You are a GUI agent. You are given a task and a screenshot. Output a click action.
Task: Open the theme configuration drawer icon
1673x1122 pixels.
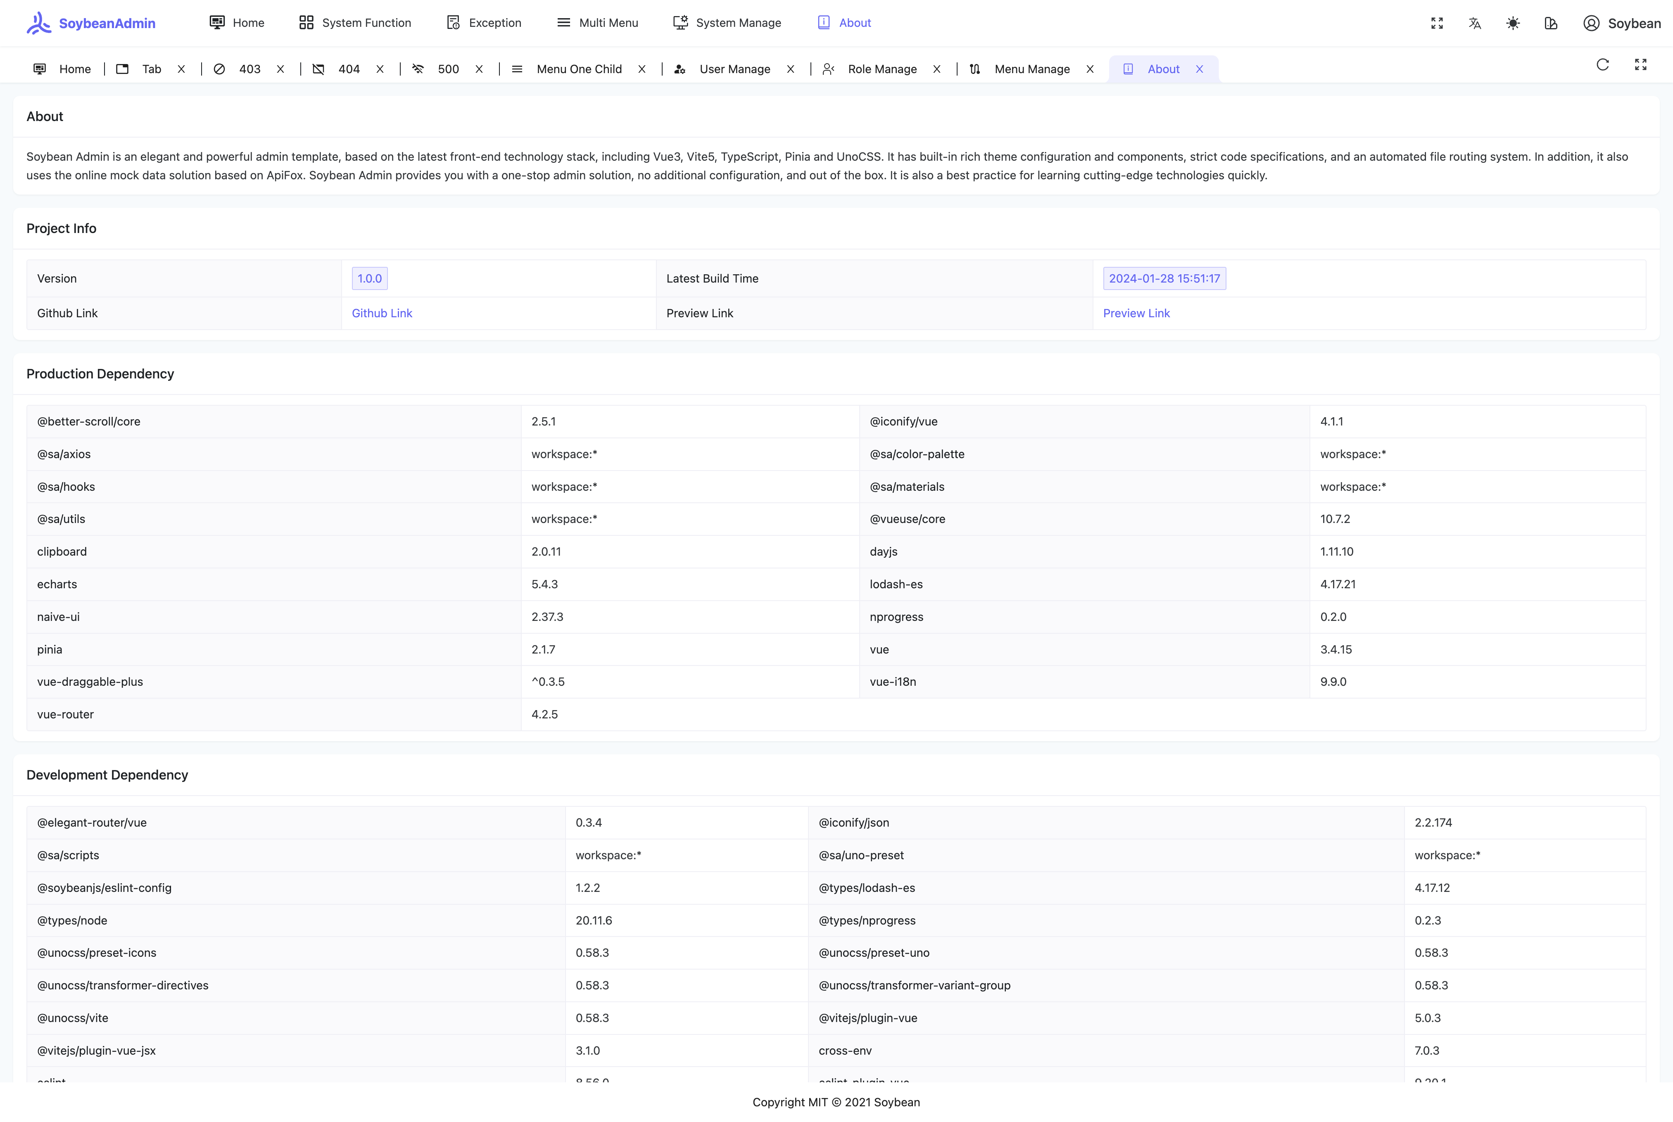click(x=1552, y=23)
